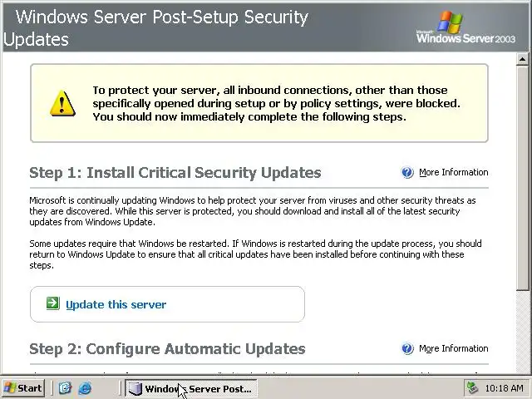The width and height of the screenshot is (532, 399).
Task: Click the yellow warning triangle icon
Action: [x=62, y=103]
